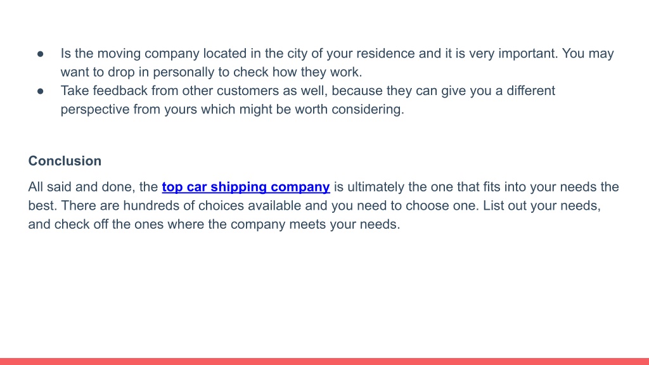Click the phrase 'All said and done, the'
649x365 pixels.
click(93, 187)
